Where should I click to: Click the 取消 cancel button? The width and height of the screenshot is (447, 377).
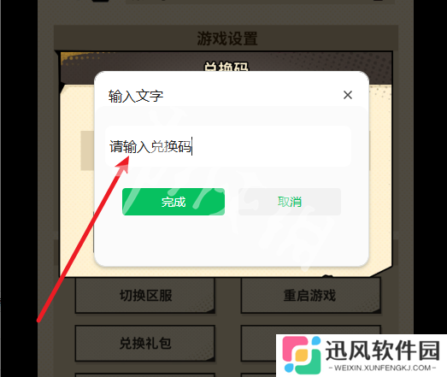(x=290, y=202)
